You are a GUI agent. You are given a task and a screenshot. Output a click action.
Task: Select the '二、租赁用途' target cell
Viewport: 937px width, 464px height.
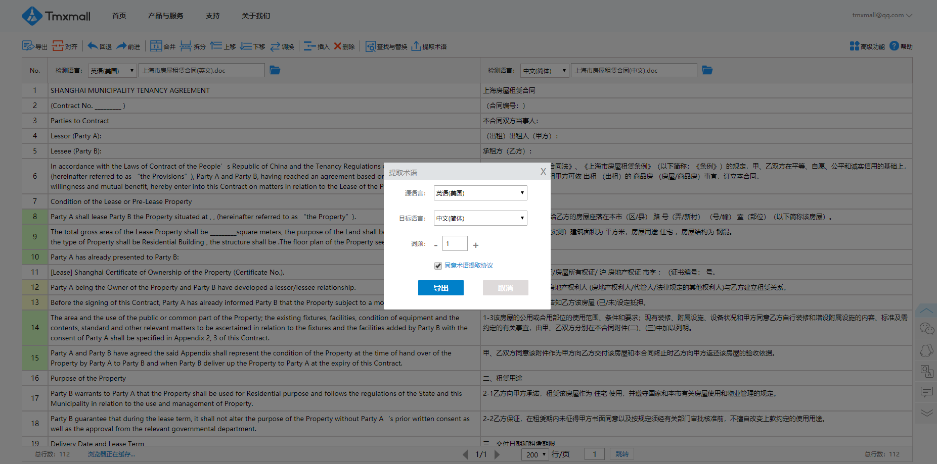[696, 378]
